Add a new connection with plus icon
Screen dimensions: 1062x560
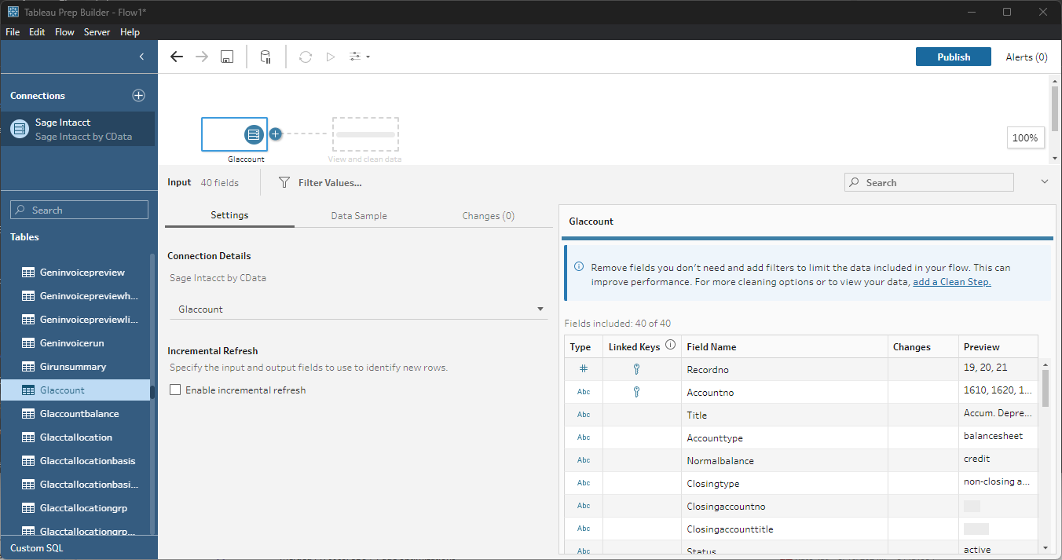[x=138, y=95]
